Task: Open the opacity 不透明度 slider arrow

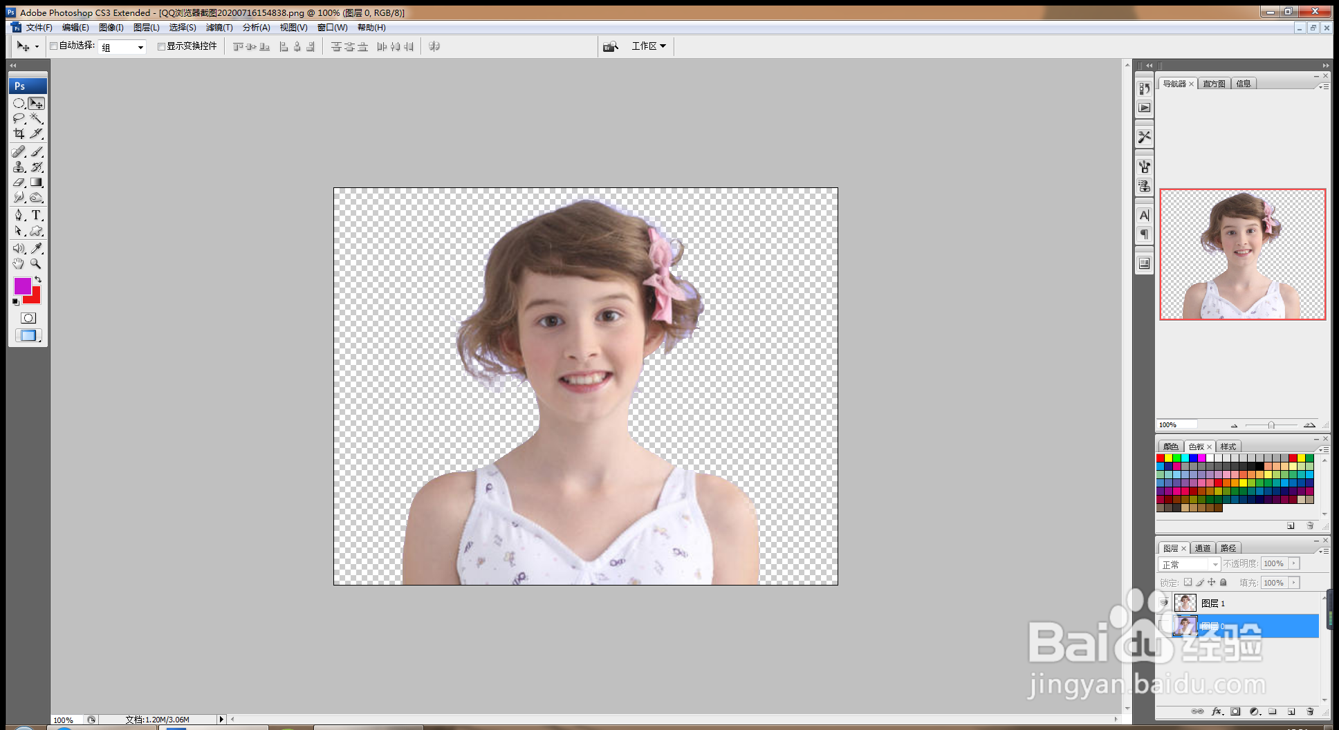Action: pyautogui.click(x=1294, y=563)
